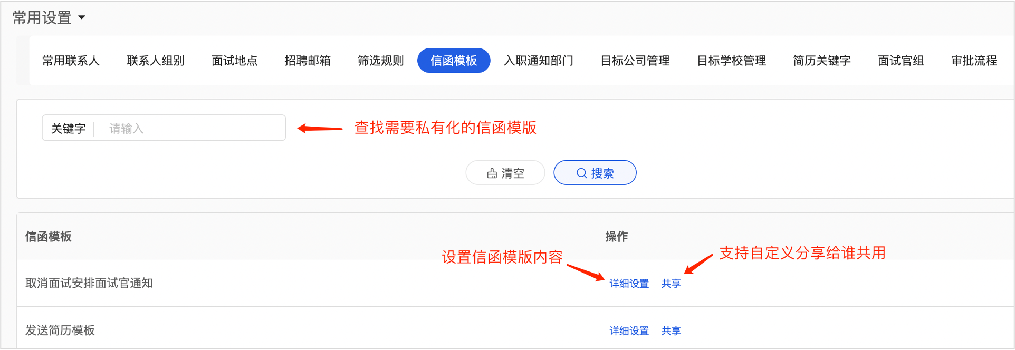
Task: Open the 审批流程 tab
Action: coord(974,61)
